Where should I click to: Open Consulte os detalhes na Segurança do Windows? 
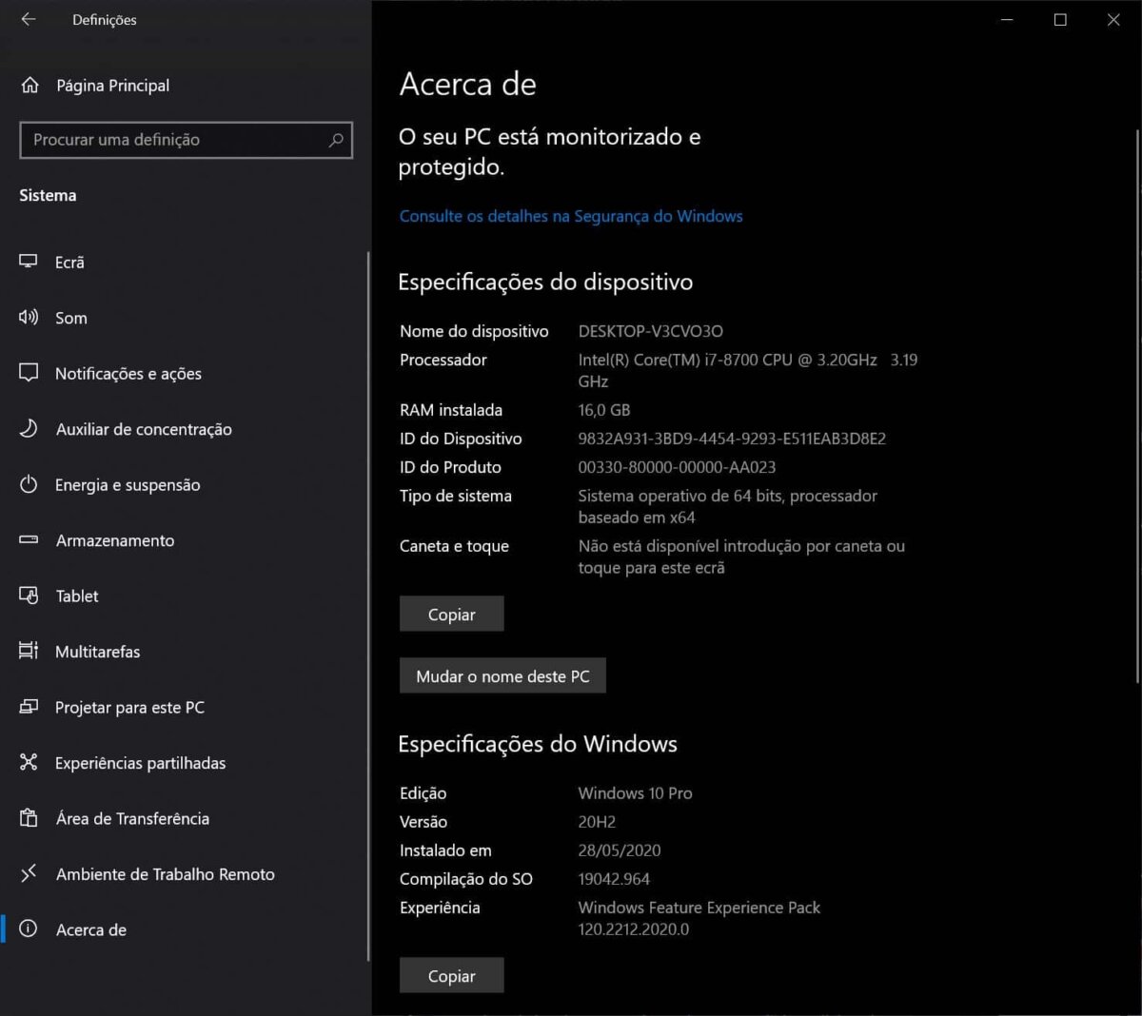(x=571, y=216)
